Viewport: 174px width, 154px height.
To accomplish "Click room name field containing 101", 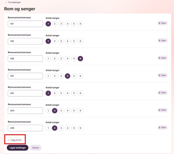I will coord(25,24).
